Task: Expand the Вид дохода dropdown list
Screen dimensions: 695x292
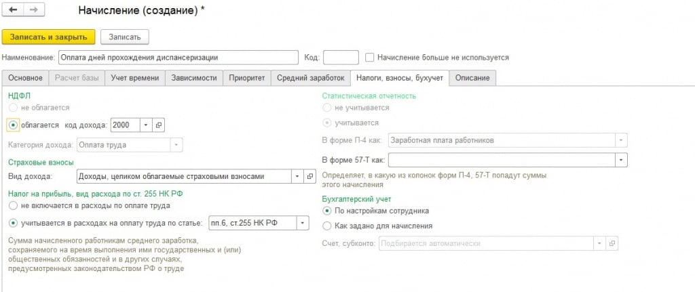Action: (297, 176)
